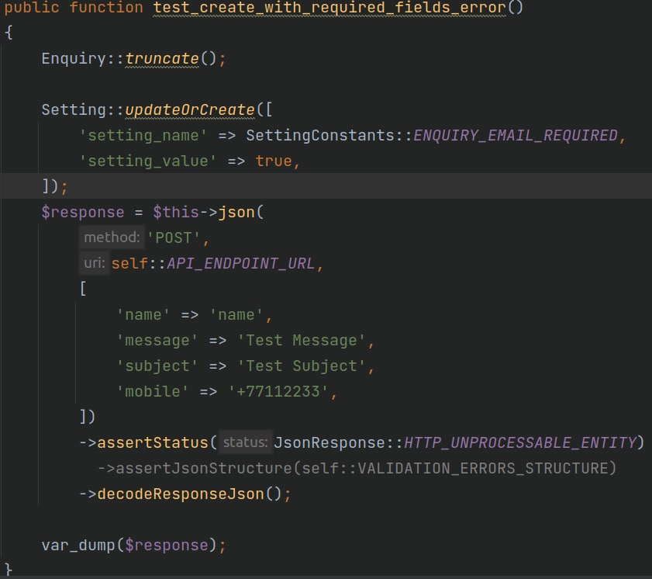Click the 'uri:' parameter hint
Screen dimensions: 652x579
tap(95, 263)
